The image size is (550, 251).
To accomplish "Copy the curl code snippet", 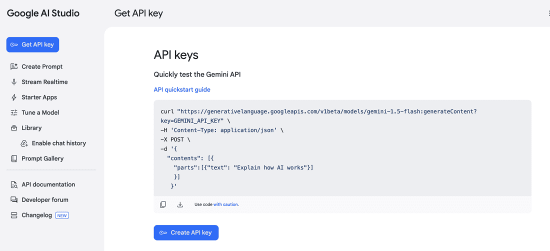I will (x=163, y=204).
